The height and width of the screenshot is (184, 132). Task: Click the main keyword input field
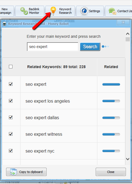coord(52,47)
